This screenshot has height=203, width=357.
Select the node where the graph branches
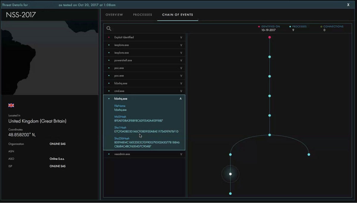click(x=270, y=135)
